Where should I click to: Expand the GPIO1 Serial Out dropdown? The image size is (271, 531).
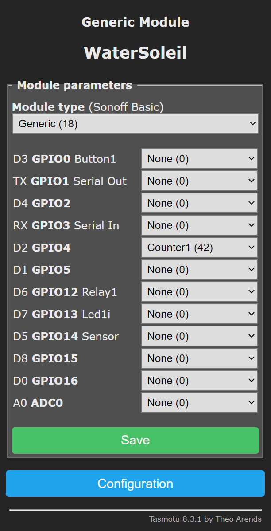(x=199, y=181)
